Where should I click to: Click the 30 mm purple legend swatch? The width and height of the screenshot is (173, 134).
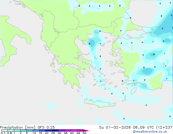click(61, 130)
